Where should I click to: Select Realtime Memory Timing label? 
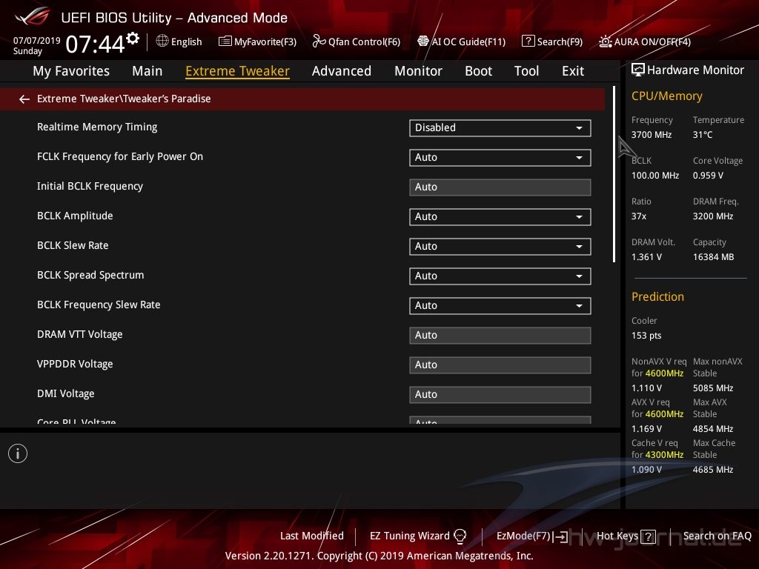coord(97,127)
